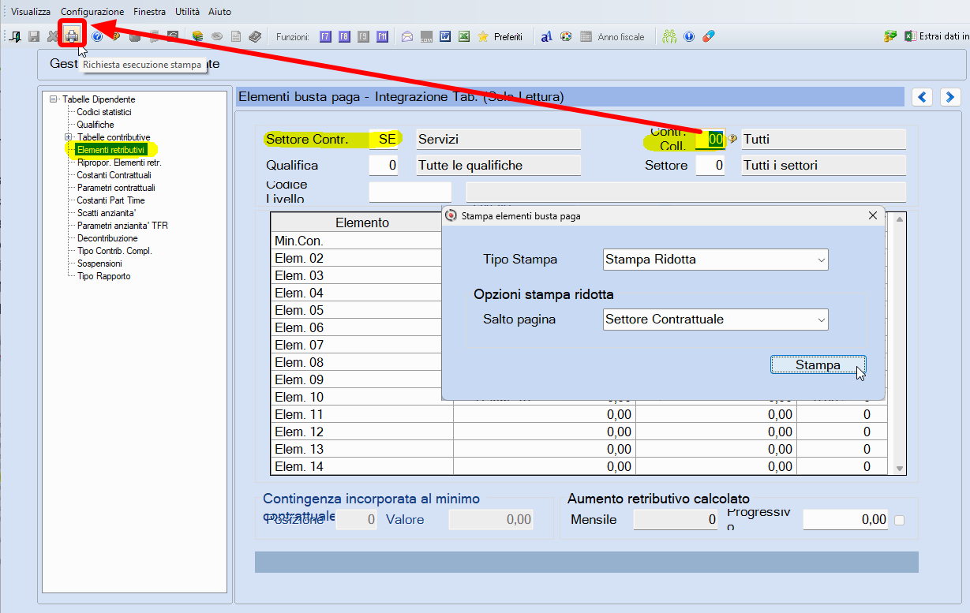Click the green Excel export icon next to Word
Image resolution: width=970 pixels, height=613 pixels.
pyautogui.click(x=464, y=36)
